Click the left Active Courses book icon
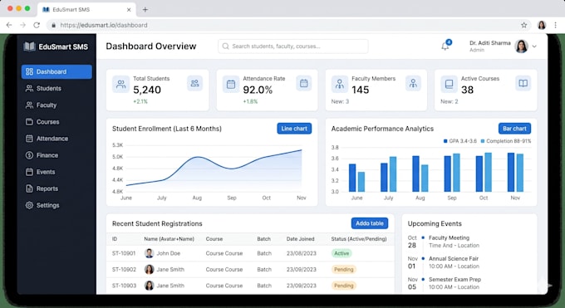Screen dimensions: 565x308 pyautogui.click(x=449, y=85)
